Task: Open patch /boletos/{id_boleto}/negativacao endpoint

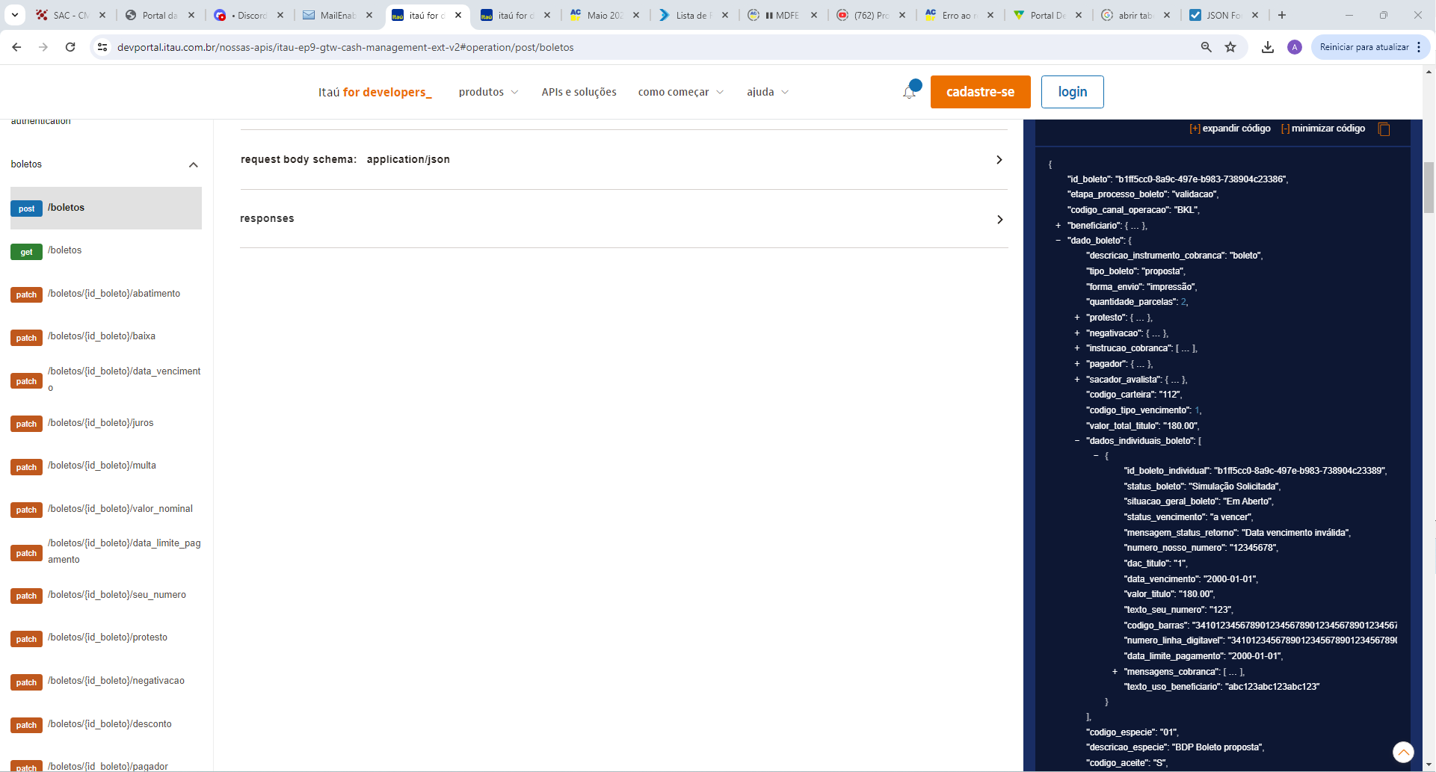Action: 106,681
